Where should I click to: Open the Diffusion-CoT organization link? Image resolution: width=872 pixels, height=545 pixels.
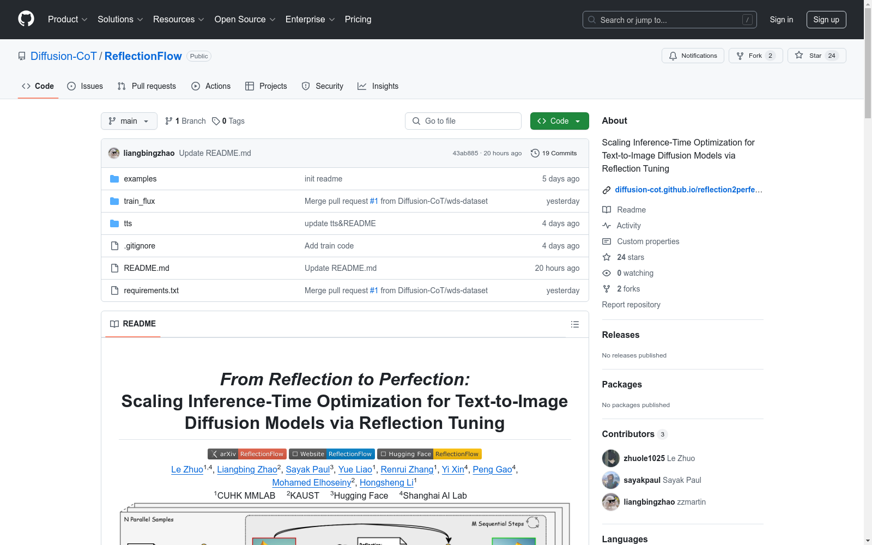click(64, 56)
